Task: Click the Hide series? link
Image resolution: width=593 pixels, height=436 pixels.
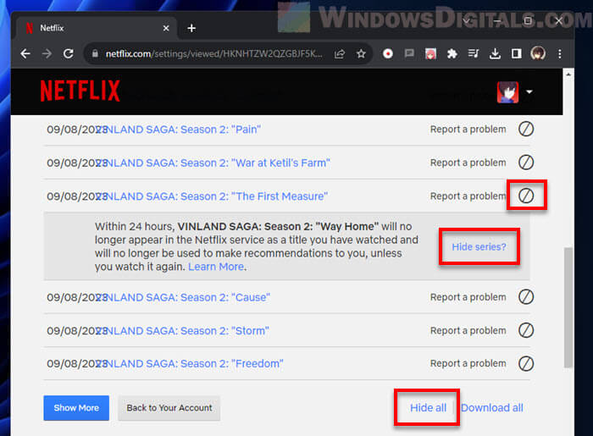Action: (479, 246)
